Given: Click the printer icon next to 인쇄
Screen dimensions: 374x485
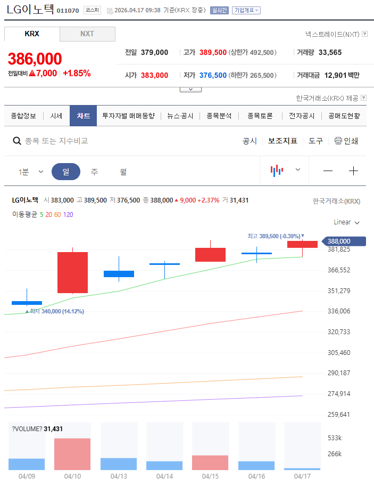Looking at the screenshot, I should [x=338, y=141].
